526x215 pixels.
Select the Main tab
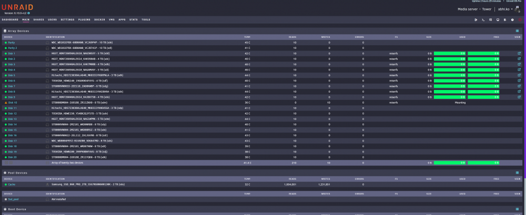(26, 20)
